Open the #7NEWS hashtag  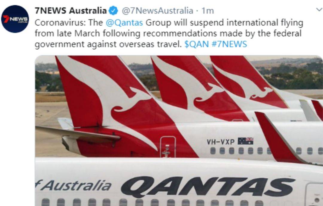tap(229, 44)
